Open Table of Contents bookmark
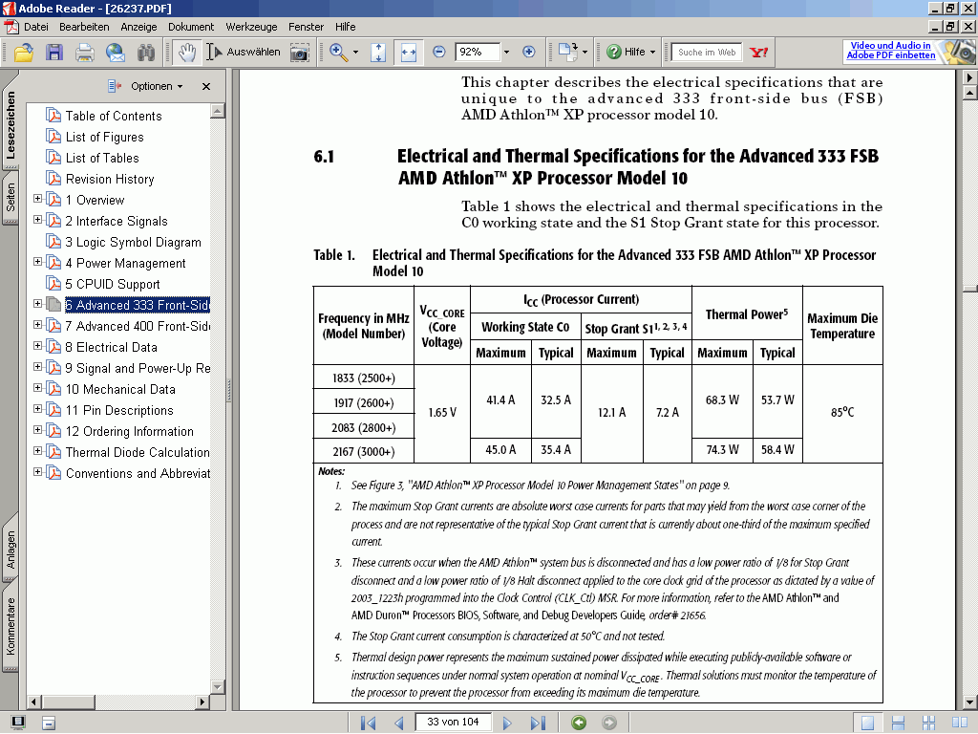 [x=114, y=116]
